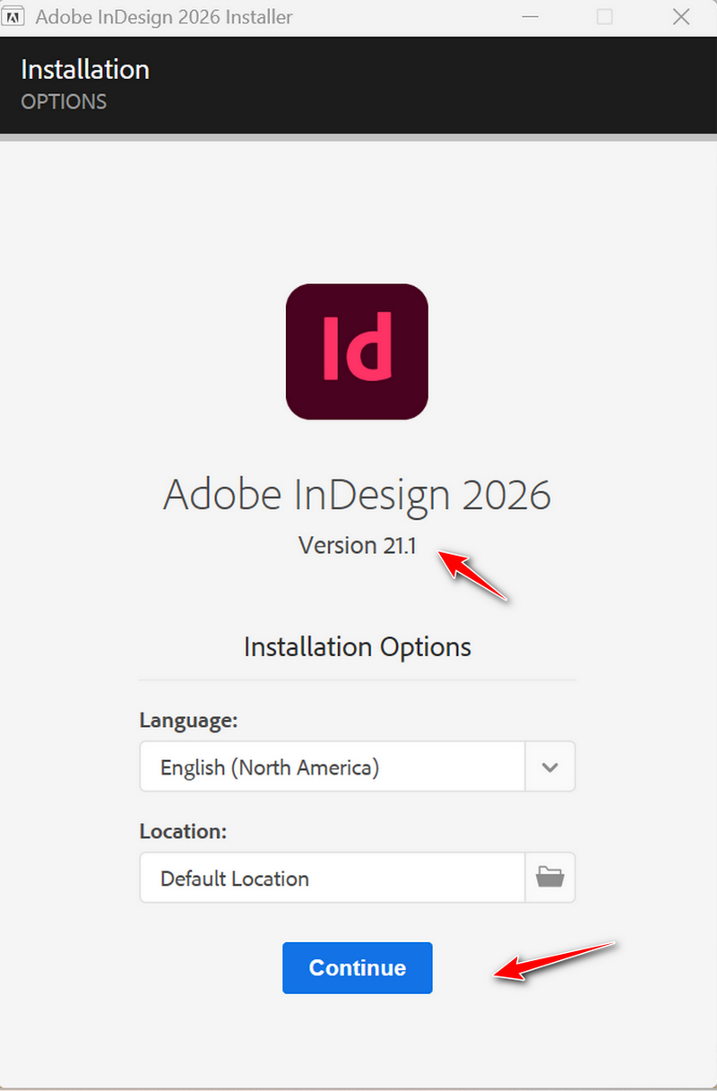717x1091 pixels.
Task: Click the Adobe icon in title bar
Action: click(15, 17)
